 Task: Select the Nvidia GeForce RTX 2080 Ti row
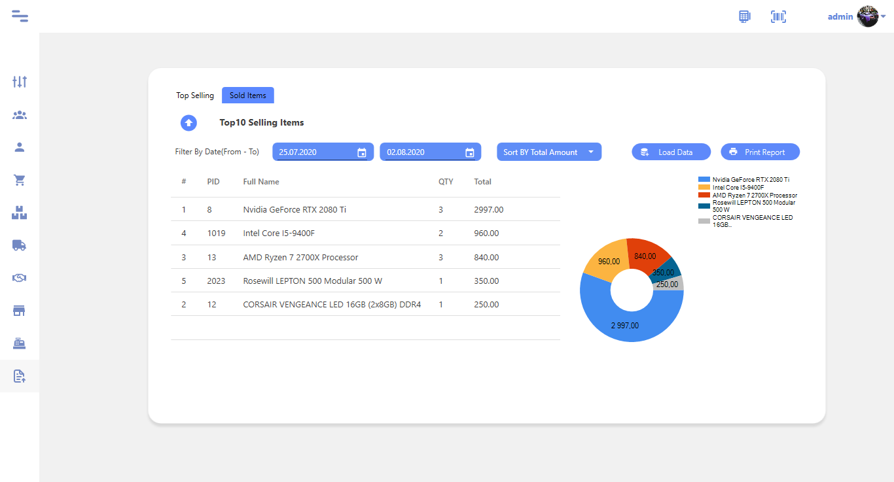[365, 210]
